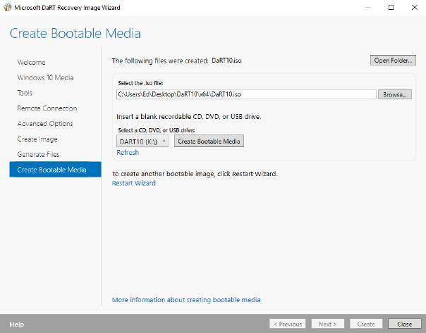
Task: Switch to Advanced Options step
Action: [45, 124]
